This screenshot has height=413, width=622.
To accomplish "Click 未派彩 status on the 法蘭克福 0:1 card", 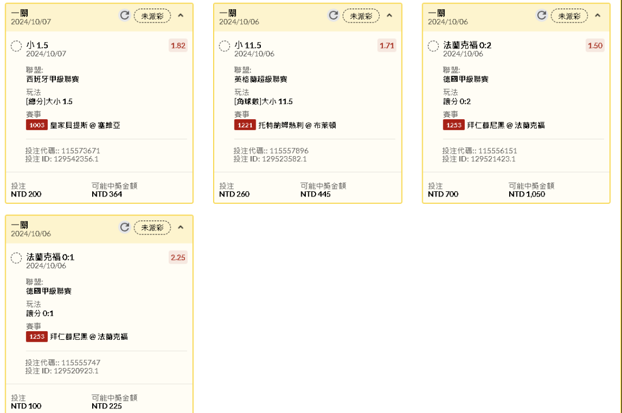I will [x=152, y=228].
